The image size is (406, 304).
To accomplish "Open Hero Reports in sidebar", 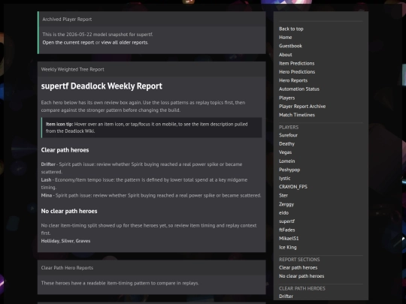I will pos(293,80).
